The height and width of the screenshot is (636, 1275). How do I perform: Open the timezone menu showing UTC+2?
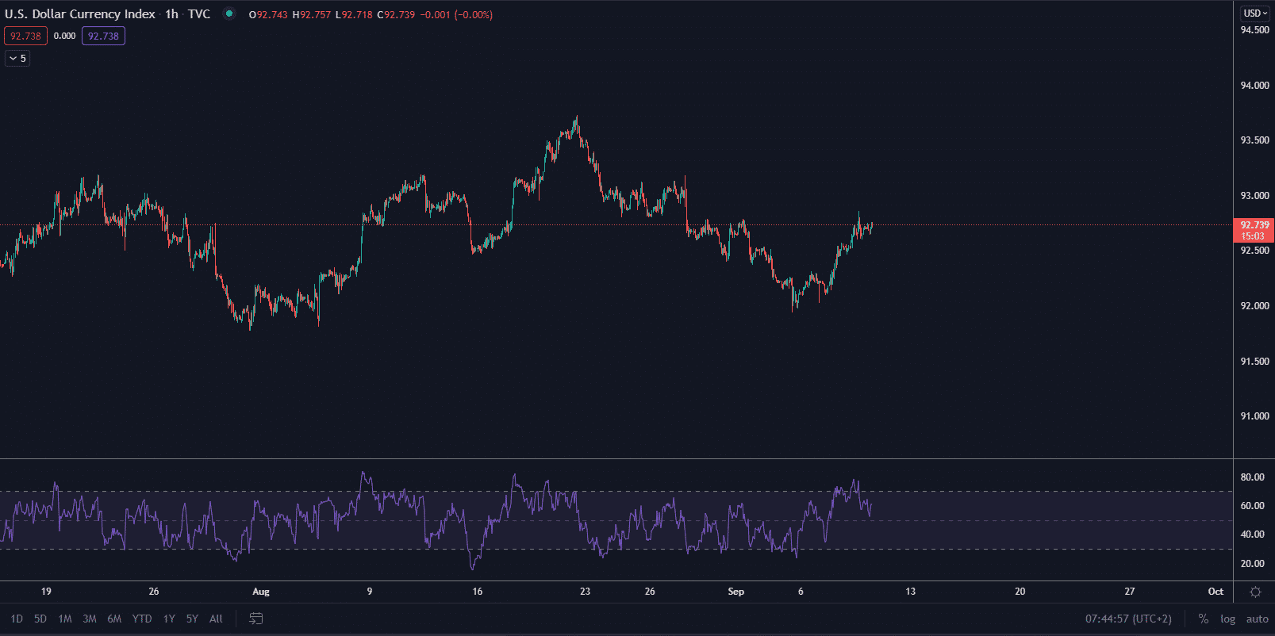click(1128, 619)
